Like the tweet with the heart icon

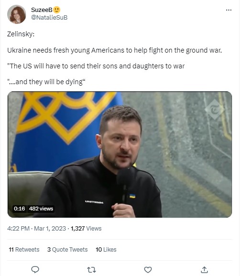point(148,270)
